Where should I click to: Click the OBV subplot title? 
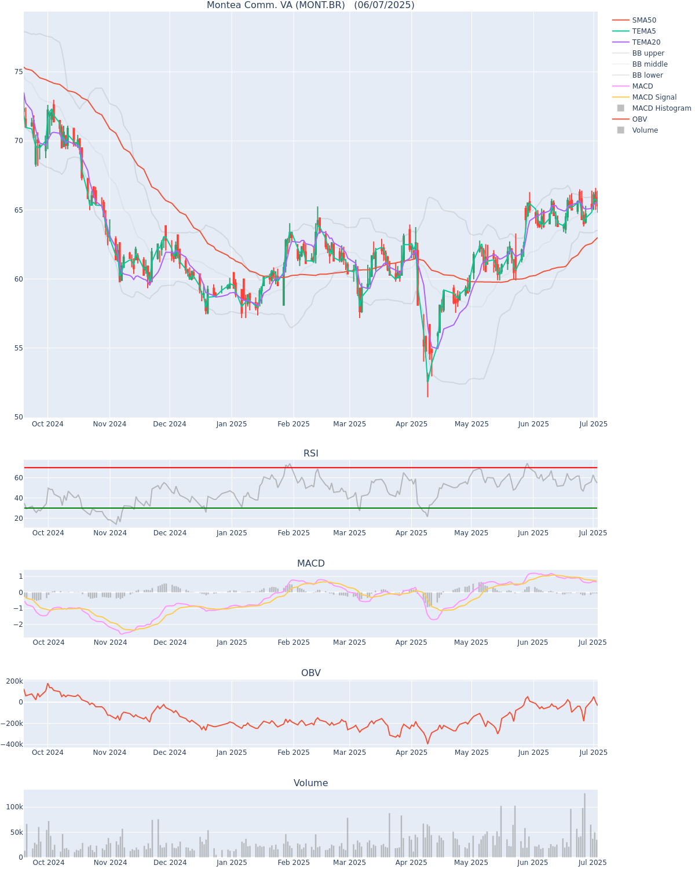tap(311, 673)
